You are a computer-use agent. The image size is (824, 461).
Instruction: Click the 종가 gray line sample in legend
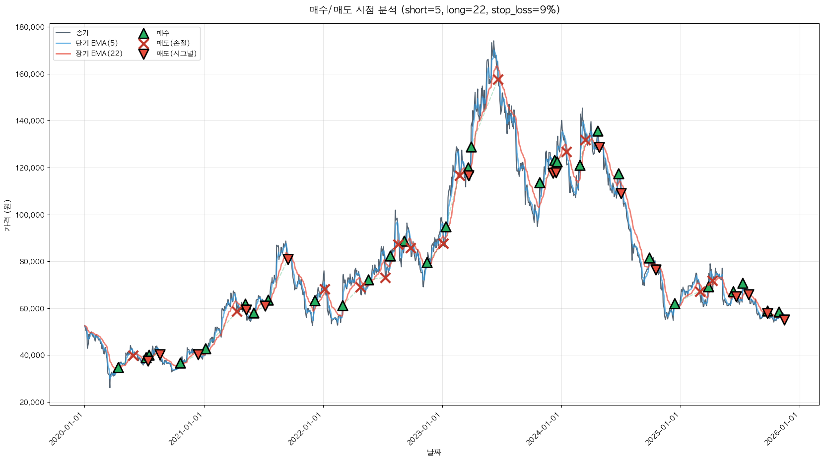[x=64, y=33]
